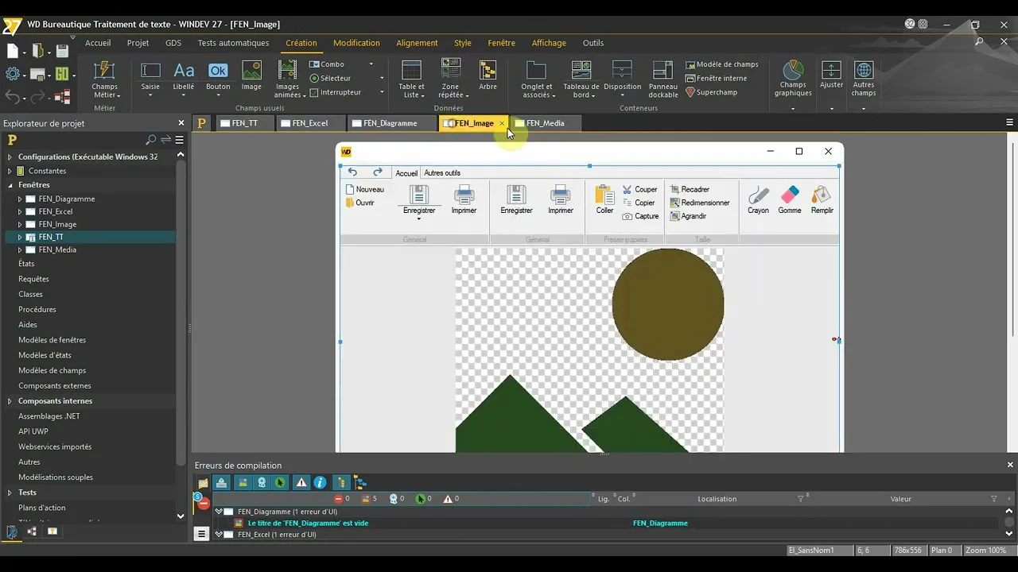The height and width of the screenshot is (572, 1018).
Task: Open the Combo control dropdown arrow
Action: 371,64
